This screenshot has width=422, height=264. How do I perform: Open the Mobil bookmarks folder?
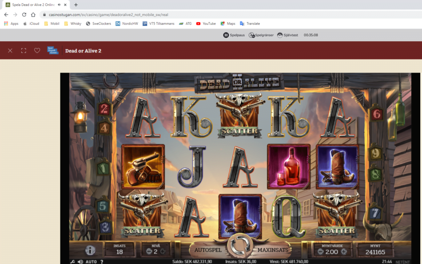tap(52, 24)
